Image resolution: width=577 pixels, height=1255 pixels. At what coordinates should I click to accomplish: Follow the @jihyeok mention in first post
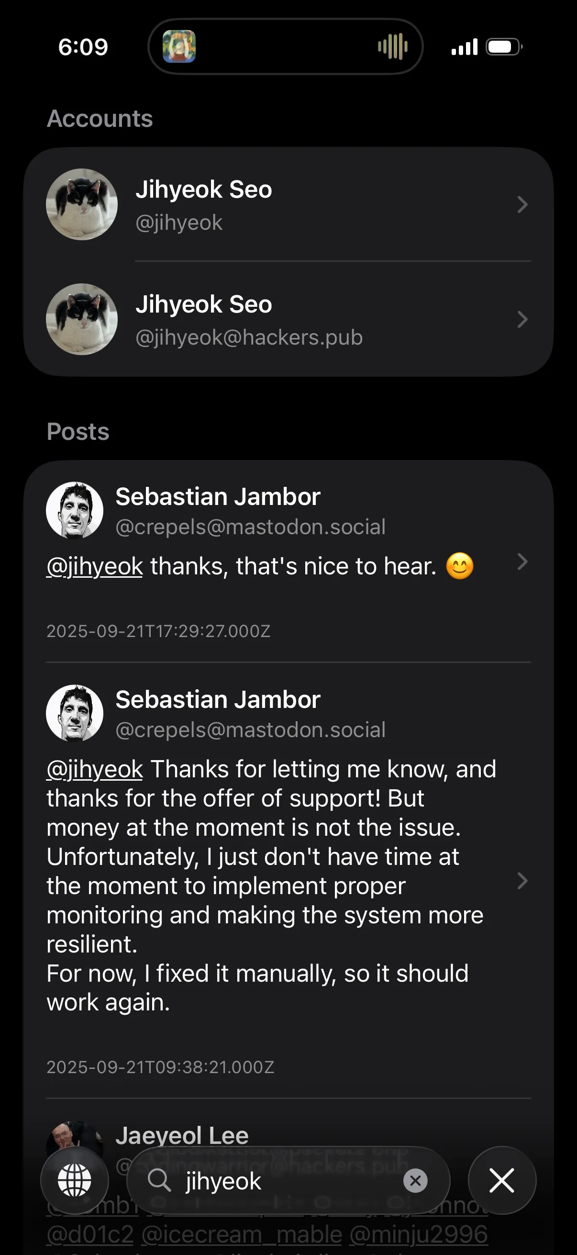(95, 567)
